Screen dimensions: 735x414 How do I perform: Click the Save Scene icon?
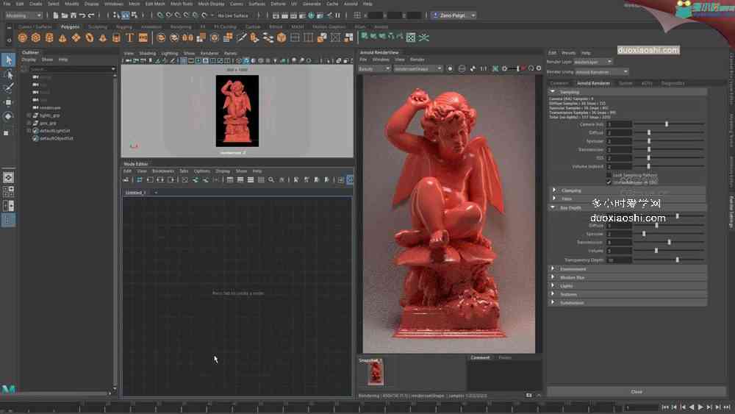click(73, 15)
